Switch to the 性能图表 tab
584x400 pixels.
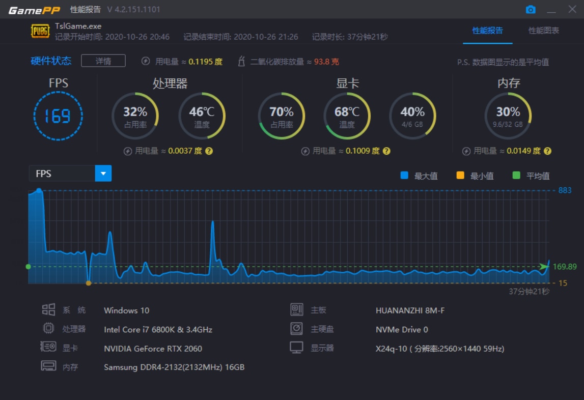543,31
